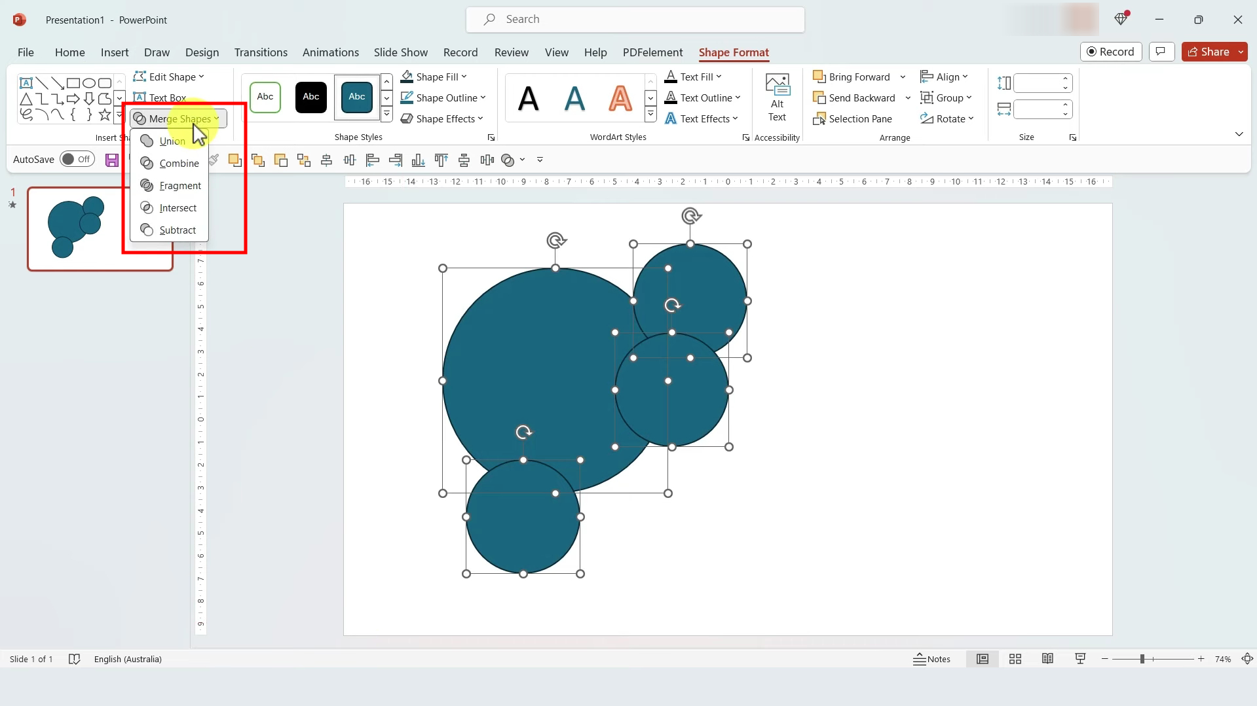Click the Search box
This screenshot has height=706, width=1257.
tap(635, 20)
